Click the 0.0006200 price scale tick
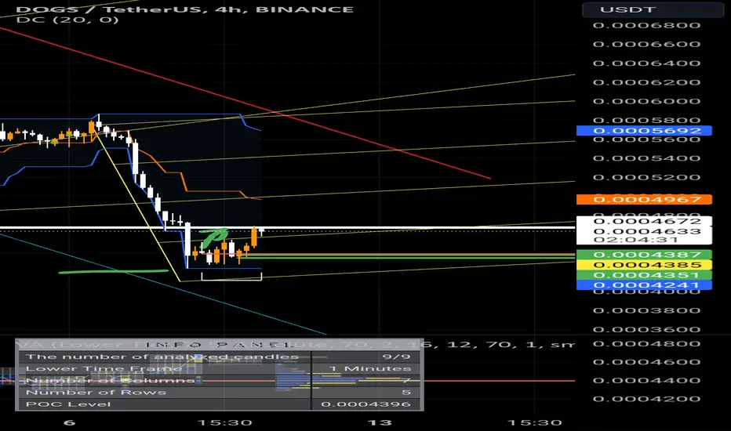This screenshot has height=431, width=731. pos(646,82)
